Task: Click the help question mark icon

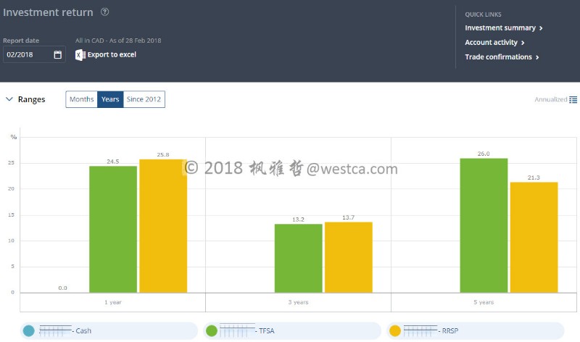Action: coord(105,12)
